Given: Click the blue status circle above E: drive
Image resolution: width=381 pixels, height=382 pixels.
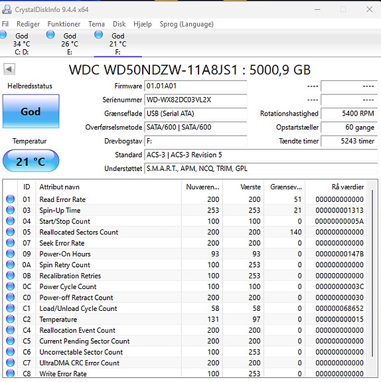Looking at the screenshot, I should [50, 35].
